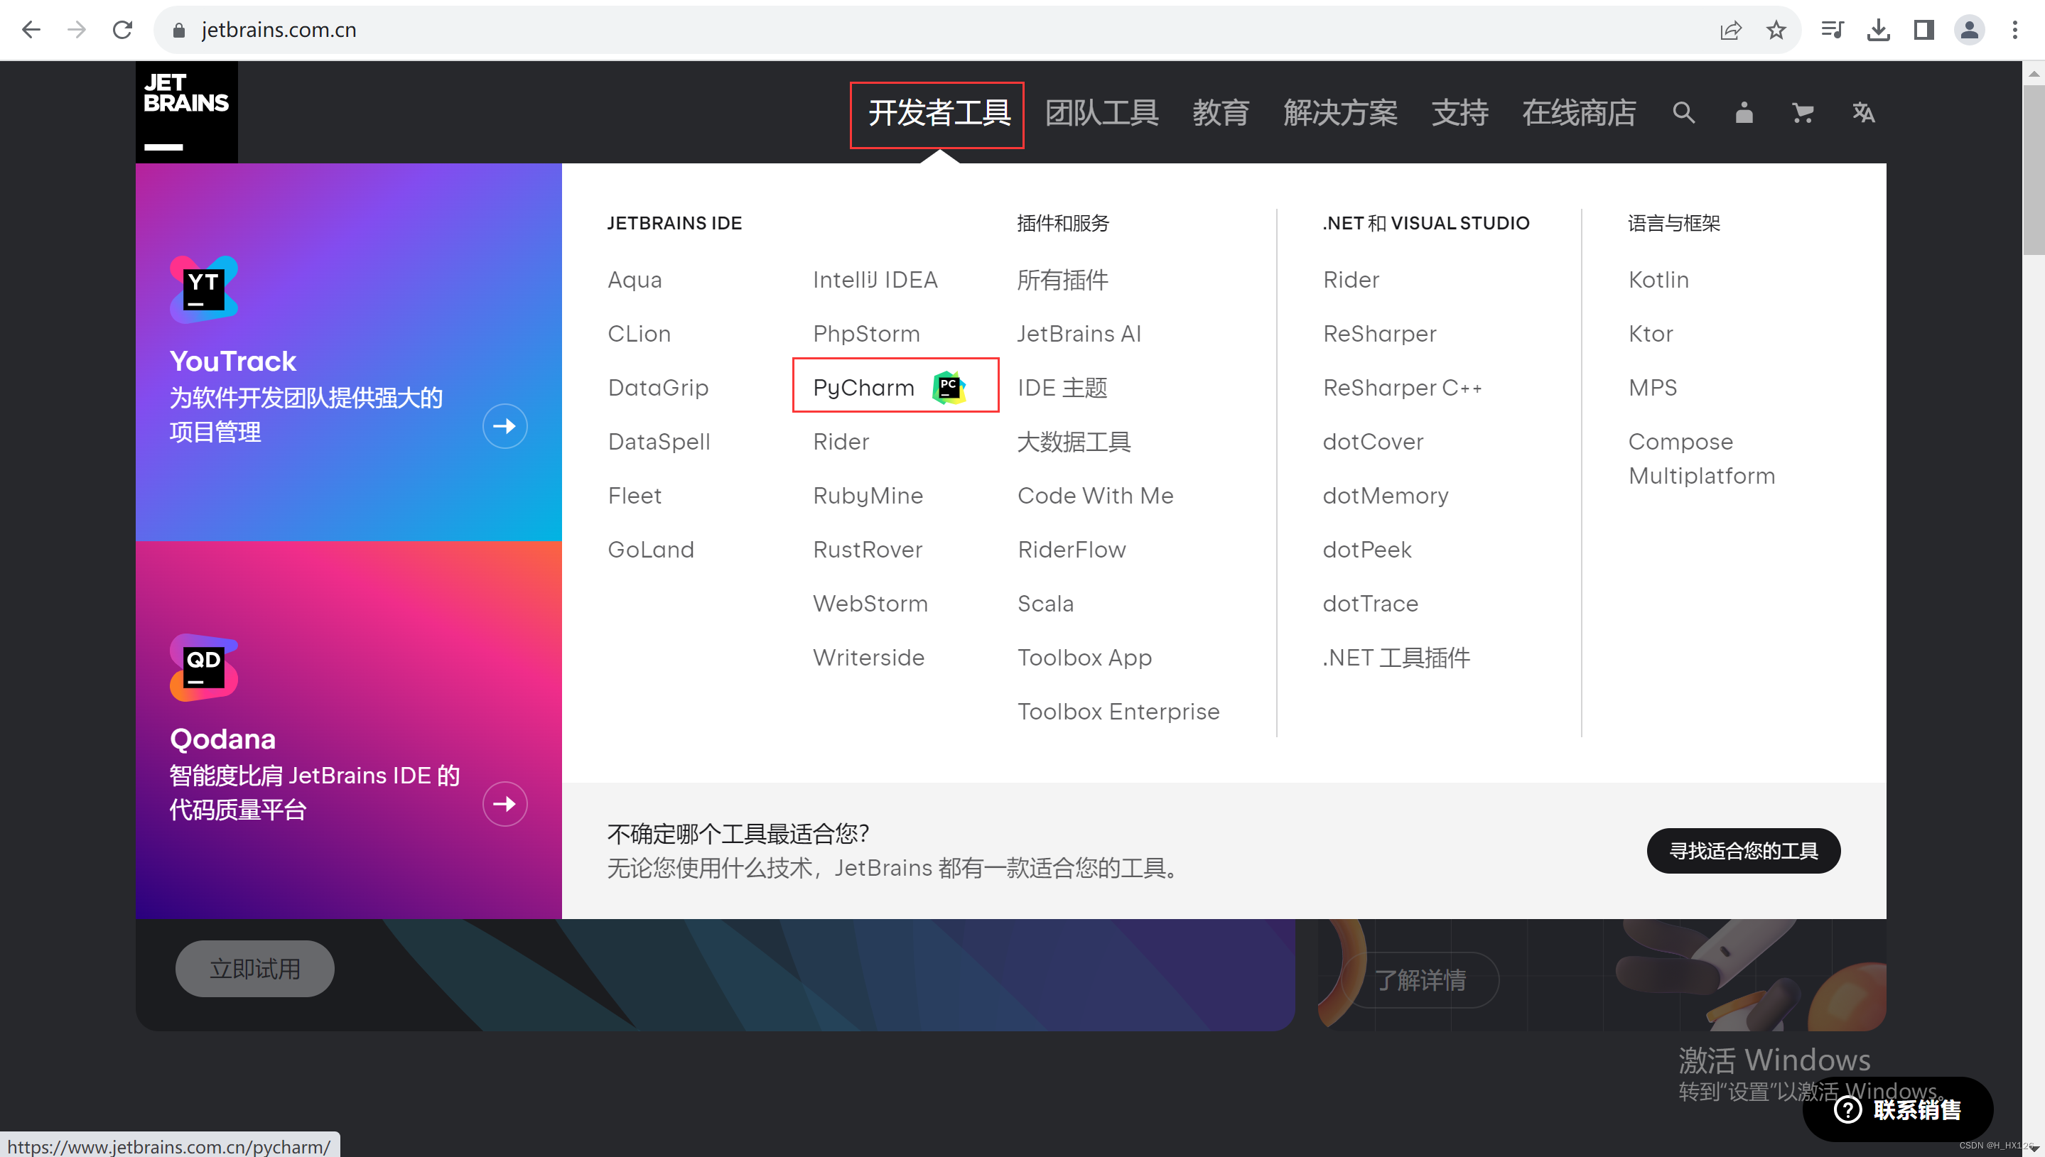Click the JetBrains logo
Image resolution: width=2045 pixels, height=1157 pixels.
(x=186, y=112)
